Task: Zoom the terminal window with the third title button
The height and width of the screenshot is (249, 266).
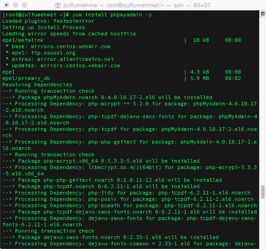Action: 25,5
